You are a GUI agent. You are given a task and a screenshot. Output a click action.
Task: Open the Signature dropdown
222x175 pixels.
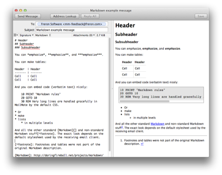(x=26, y=35)
